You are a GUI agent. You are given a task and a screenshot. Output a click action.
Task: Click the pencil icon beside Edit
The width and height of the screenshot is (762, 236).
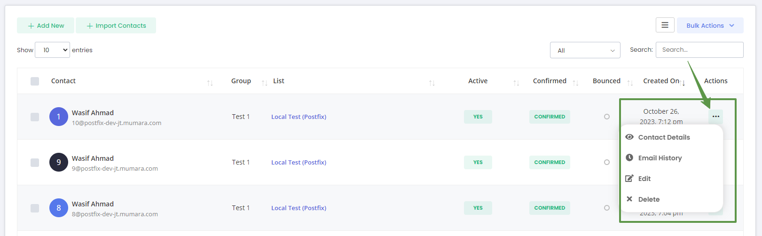click(x=629, y=178)
